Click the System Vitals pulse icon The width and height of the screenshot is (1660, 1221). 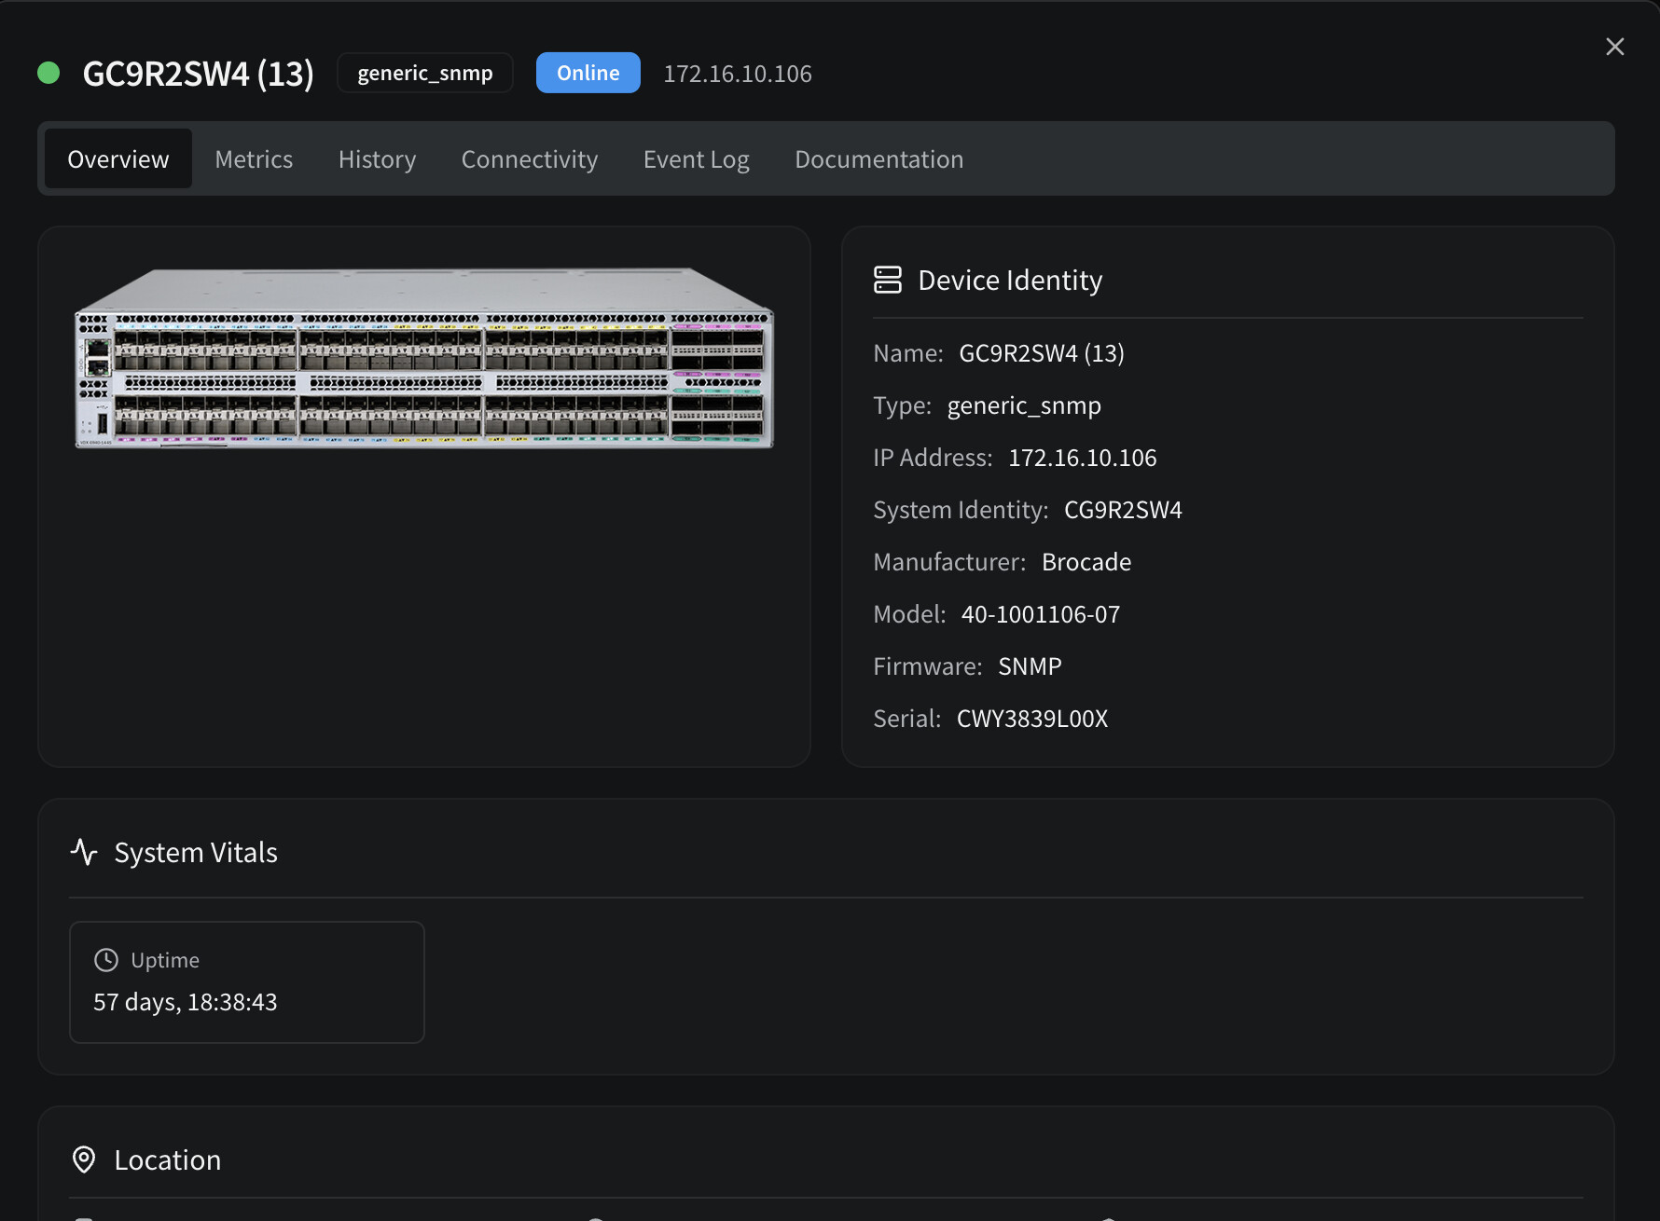84,852
